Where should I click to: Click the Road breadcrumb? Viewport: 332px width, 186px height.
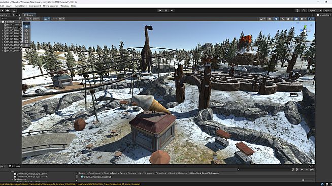coord(172,173)
